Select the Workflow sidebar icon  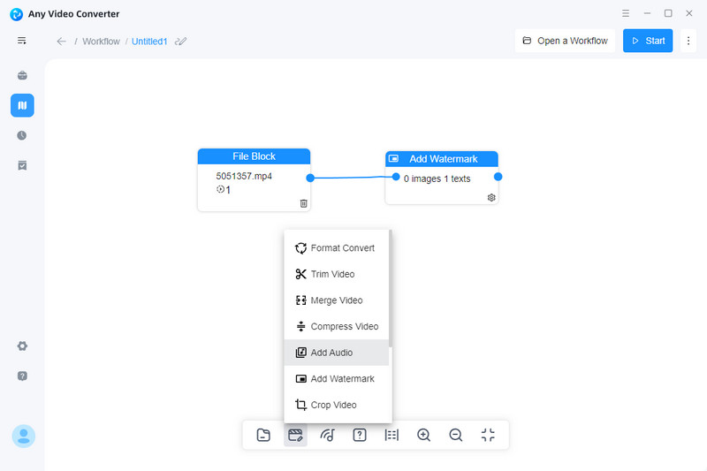tap(22, 105)
